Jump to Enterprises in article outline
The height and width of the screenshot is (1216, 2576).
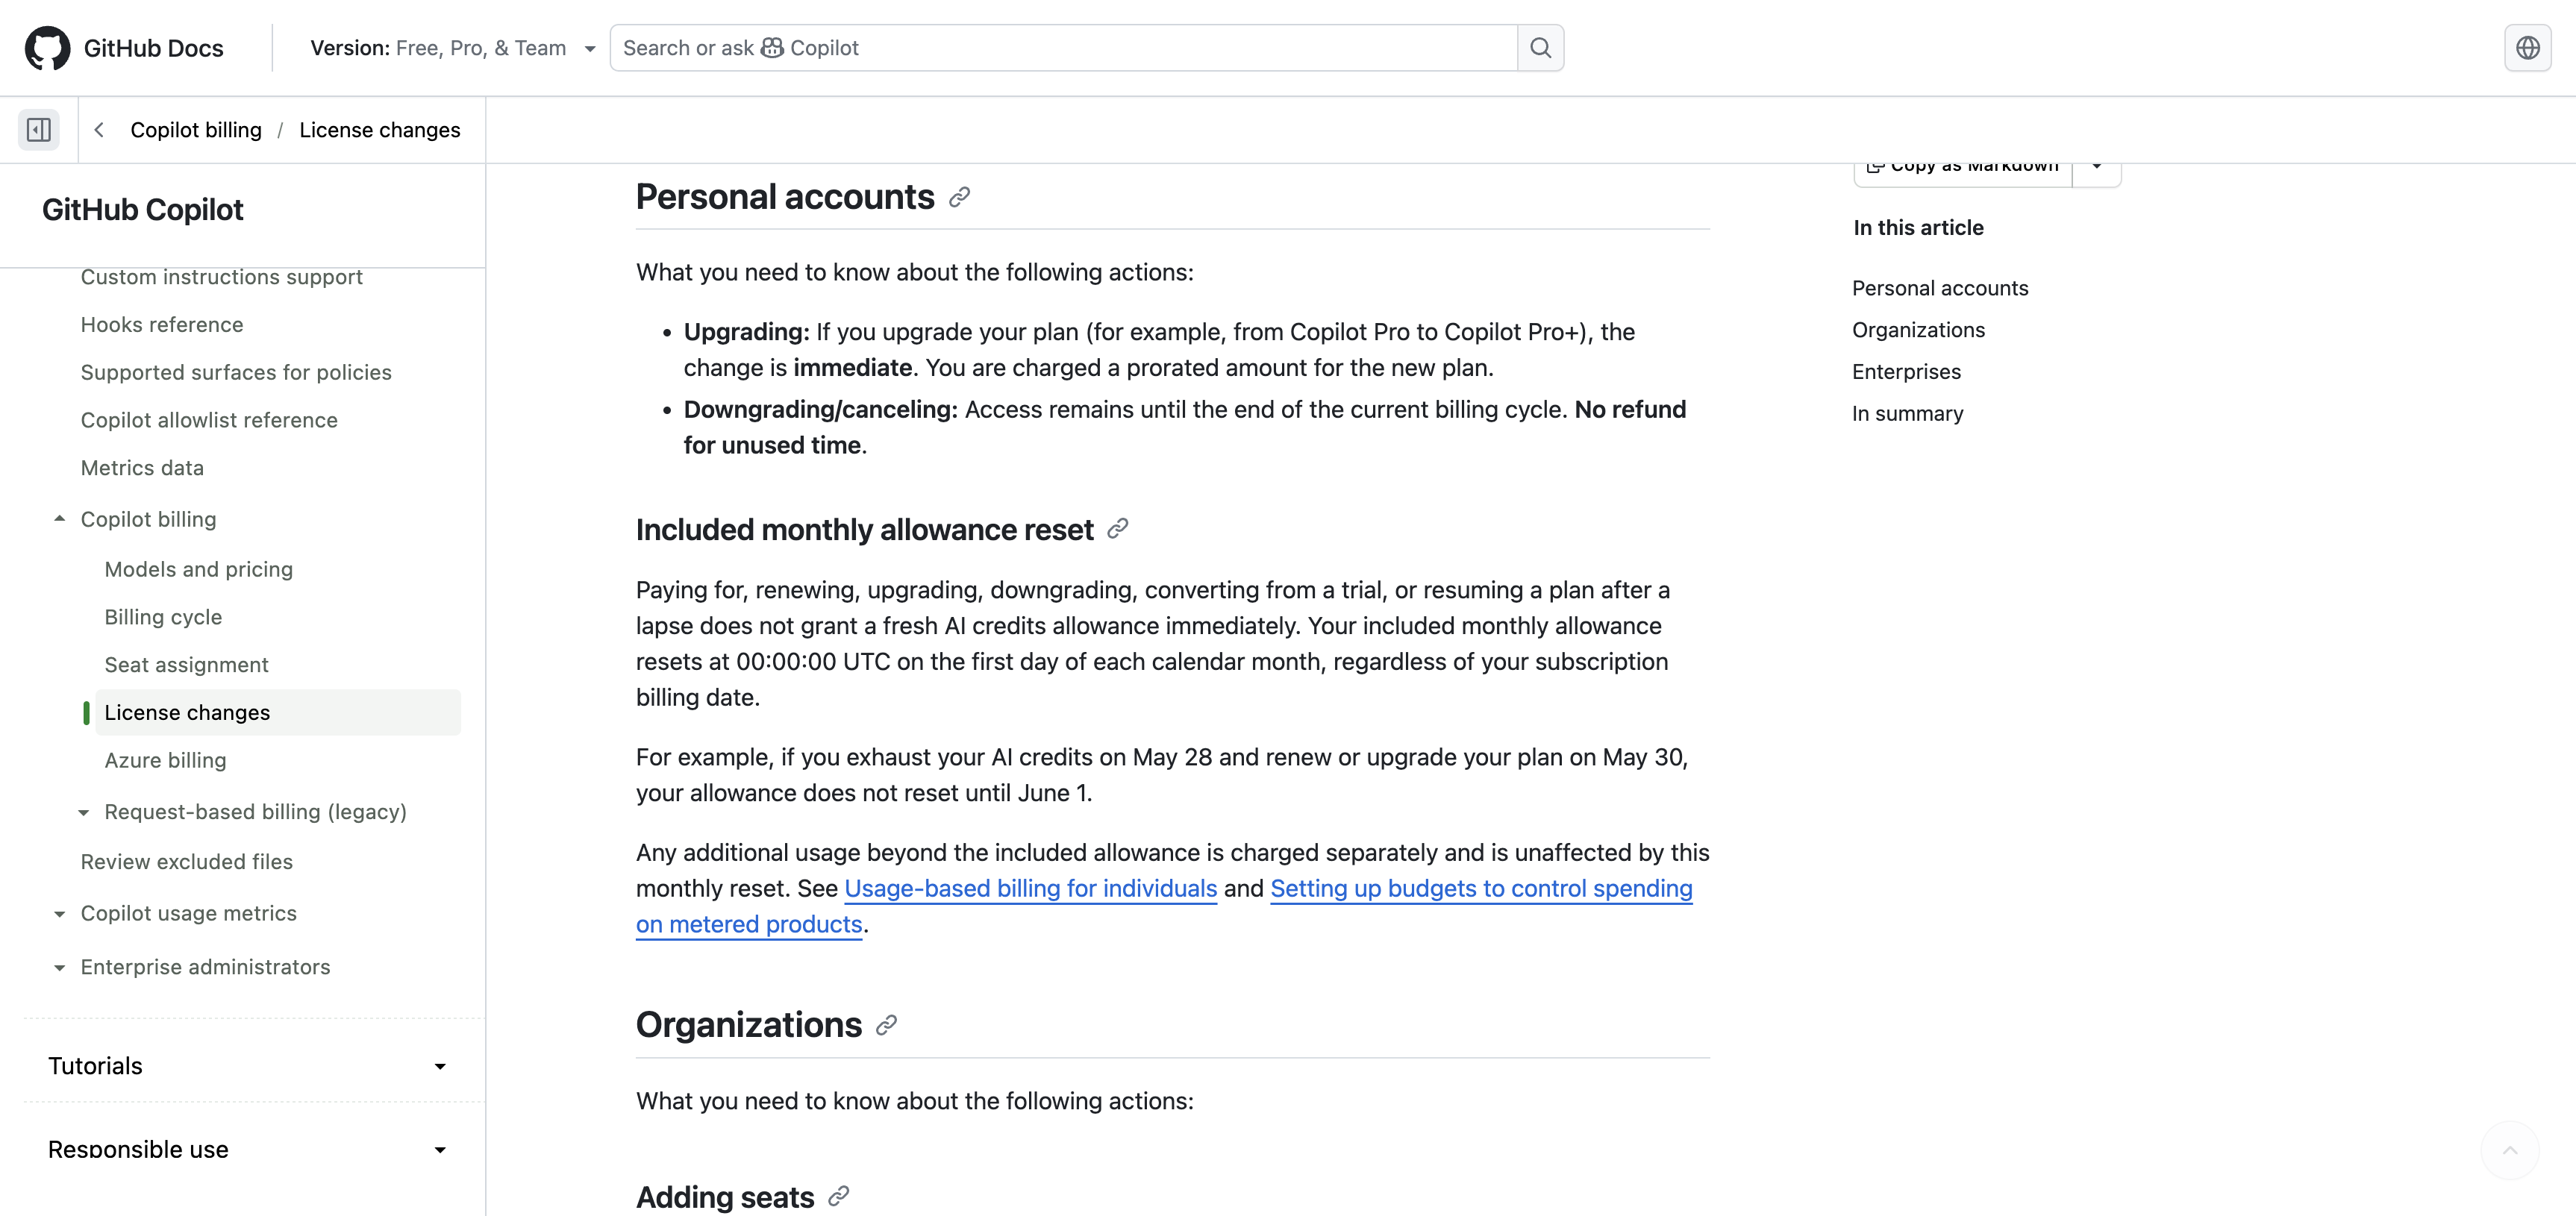(1906, 372)
